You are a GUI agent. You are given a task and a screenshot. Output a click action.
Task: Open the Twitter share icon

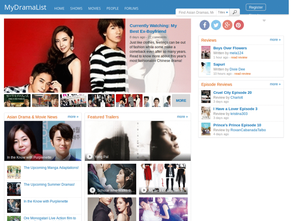click(x=216, y=25)
